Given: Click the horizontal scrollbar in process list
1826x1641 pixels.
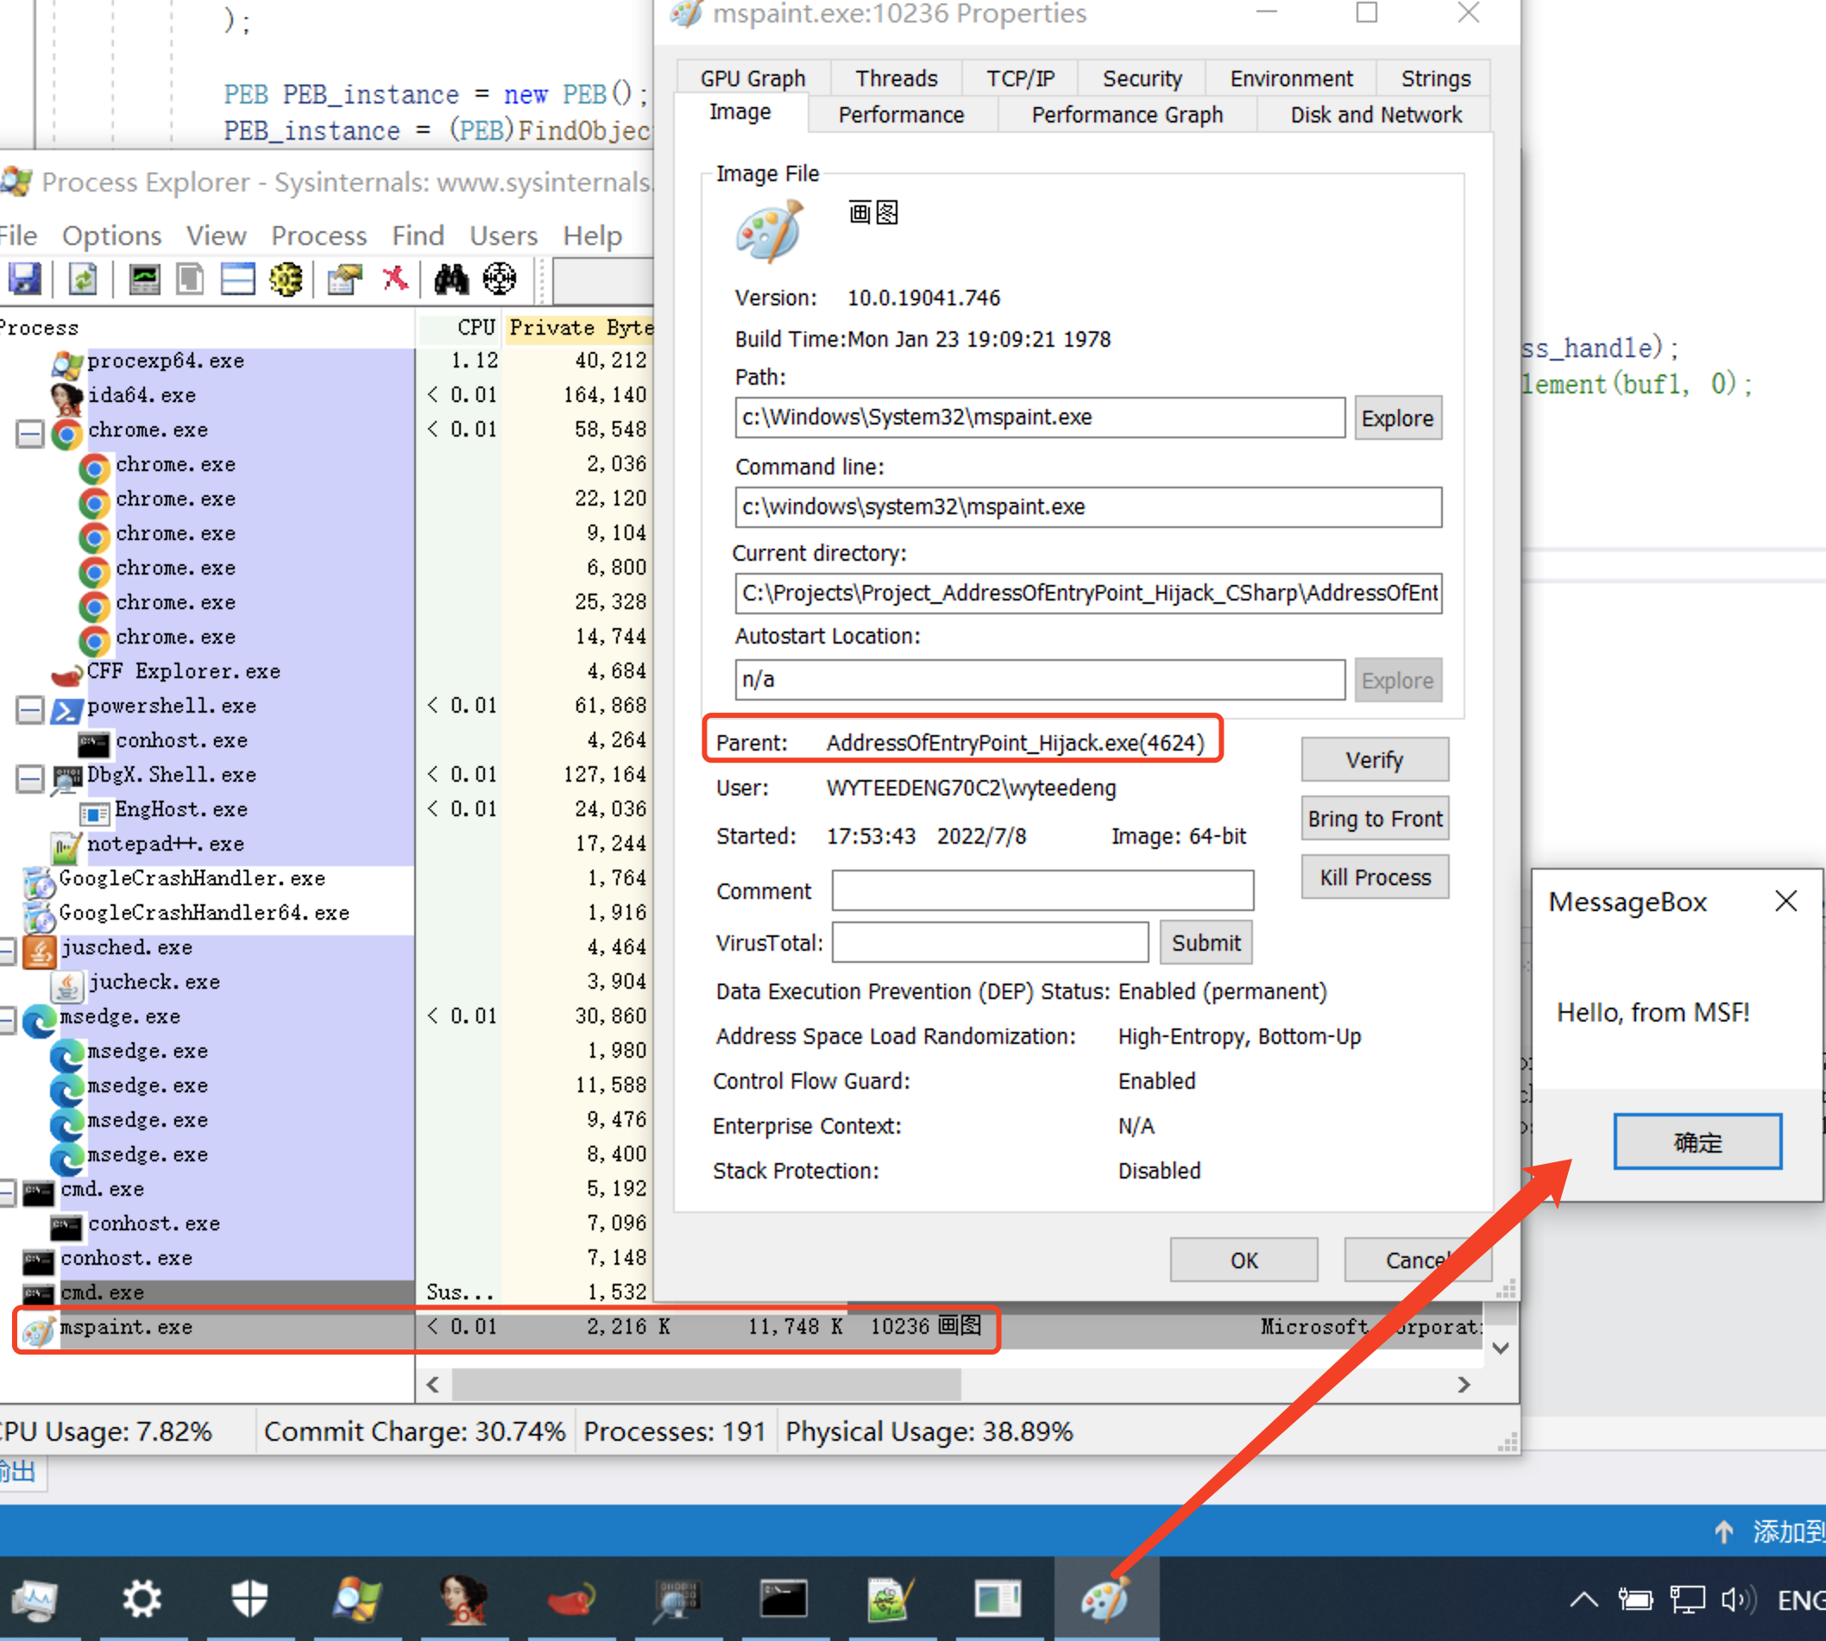Looking at the screenshot, I should pos(706,1384).
